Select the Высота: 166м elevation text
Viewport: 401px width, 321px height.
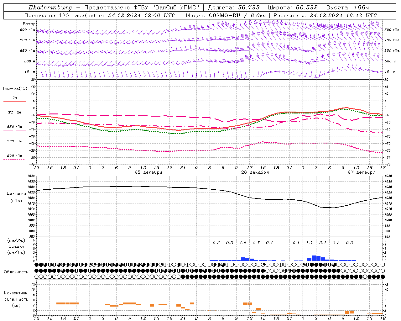[x=347, y=8]
